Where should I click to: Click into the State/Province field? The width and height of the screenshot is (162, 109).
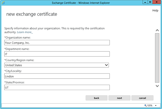pyautogui.click(x=57, y=87)
